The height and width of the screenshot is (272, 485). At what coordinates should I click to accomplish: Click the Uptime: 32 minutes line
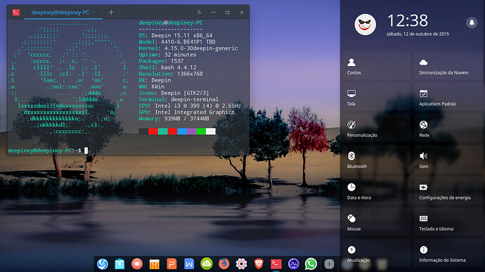point(167,55)
